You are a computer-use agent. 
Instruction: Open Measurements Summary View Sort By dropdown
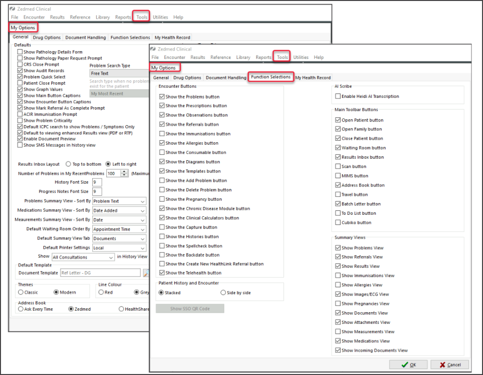click(x=119, y=220)
